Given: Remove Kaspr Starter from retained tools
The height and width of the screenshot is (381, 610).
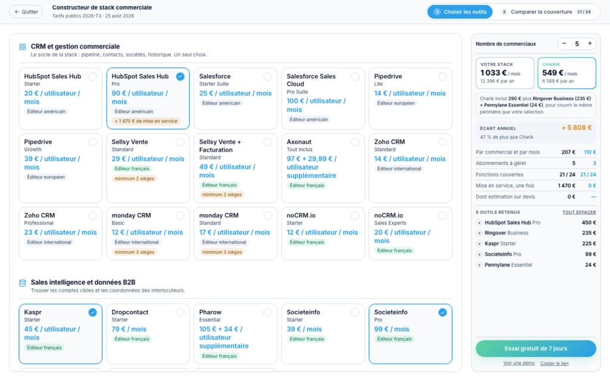Looking at the screenshot, I should click(480, 243).
